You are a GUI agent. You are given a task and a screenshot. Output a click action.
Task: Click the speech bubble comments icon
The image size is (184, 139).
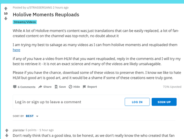click(x=15, y=87)
